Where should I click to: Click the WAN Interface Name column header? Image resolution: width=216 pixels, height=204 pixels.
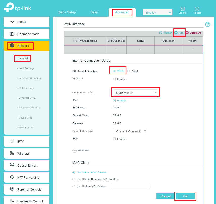85,41
